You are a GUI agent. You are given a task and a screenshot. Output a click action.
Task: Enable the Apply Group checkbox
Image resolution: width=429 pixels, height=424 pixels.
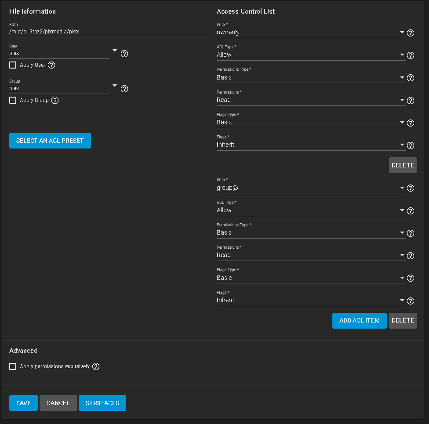coord(13,100)
